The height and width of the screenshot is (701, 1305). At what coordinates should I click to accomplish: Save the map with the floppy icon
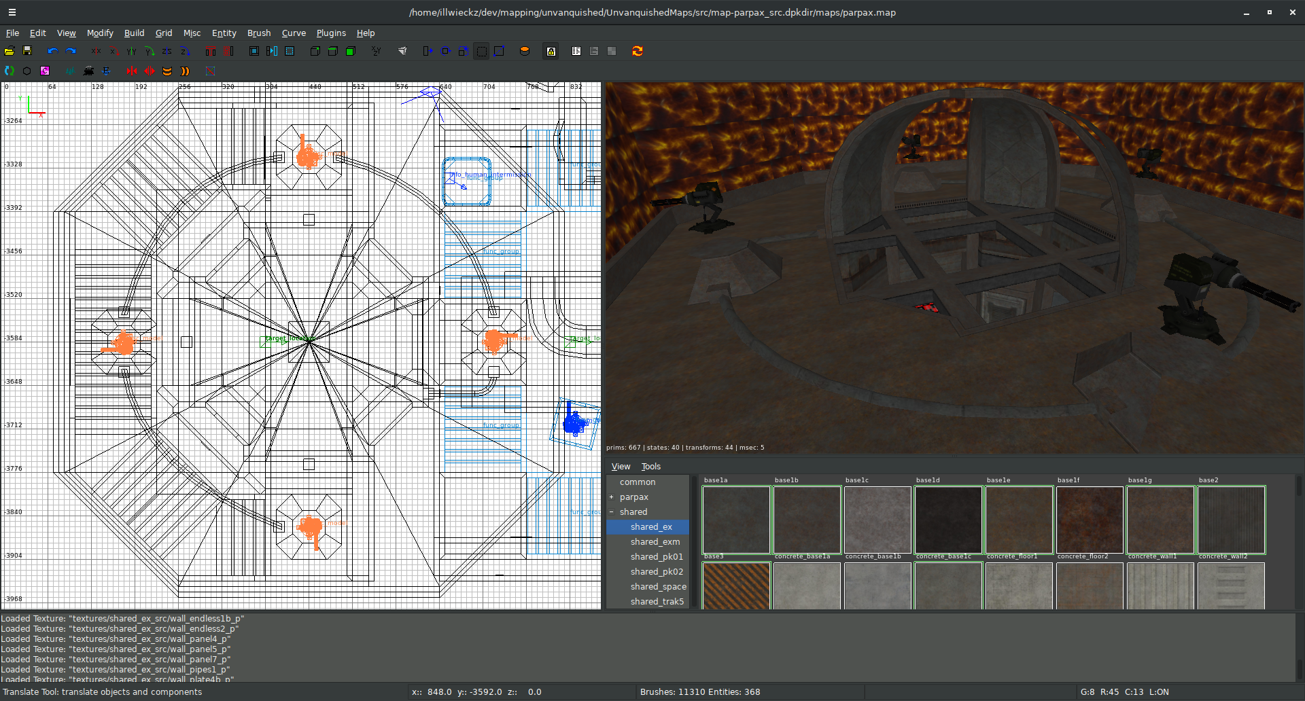tap(27, 51)
